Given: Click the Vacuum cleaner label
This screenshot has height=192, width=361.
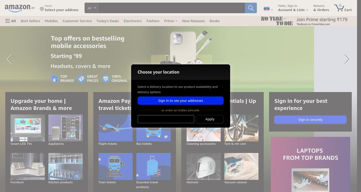Looking at the screenshot, I should [x=236, y=182].
